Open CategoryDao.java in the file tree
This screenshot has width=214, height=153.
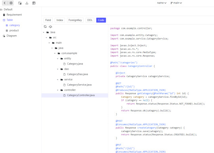(x=77, y=74)
